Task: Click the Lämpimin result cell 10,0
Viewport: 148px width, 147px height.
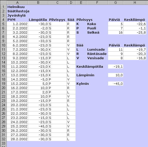Action: click(x=116, y=75)
